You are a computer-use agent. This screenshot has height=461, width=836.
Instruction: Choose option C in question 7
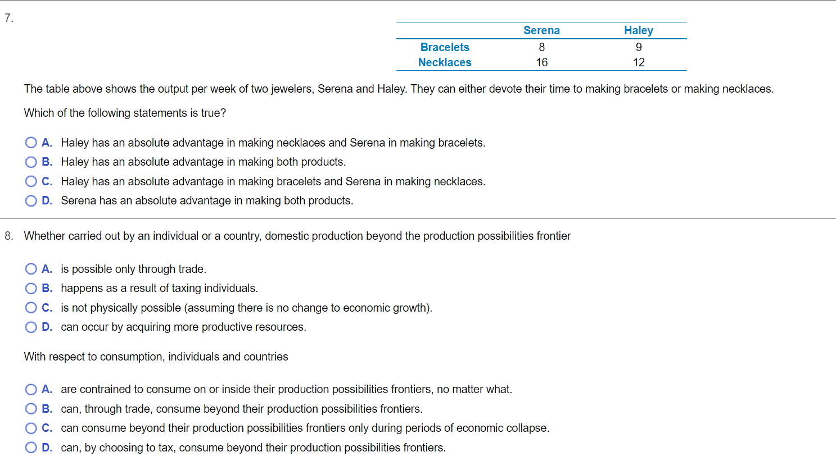pos(31,181)
